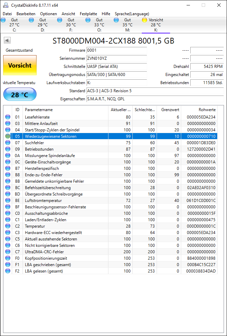Click the previous disk arrow button
The height and width of the screenshot is (336, 227).
click(x=7, y=40)
